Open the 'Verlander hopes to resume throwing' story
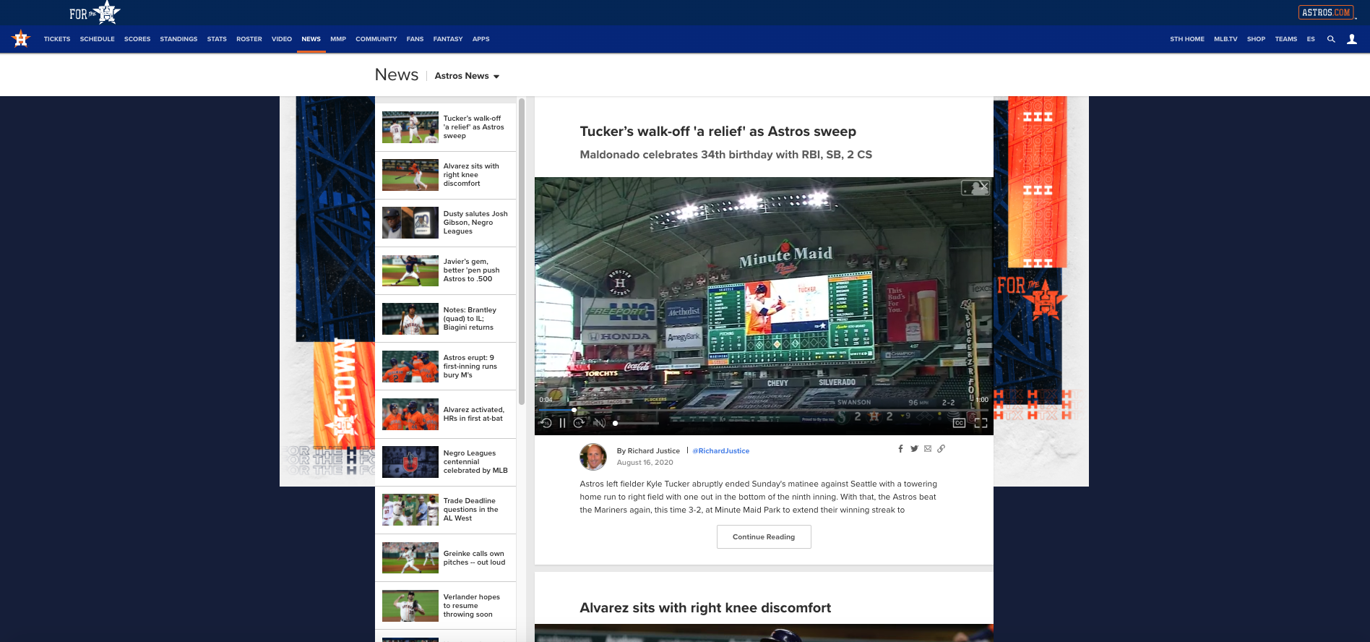The image size is (1370, 642). click(446, 606)
